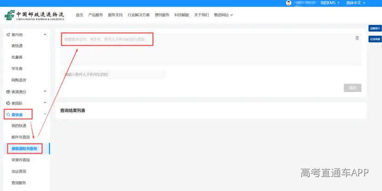Open 关于我们 navigation item
Image resolution: width=382 pixels, height=191 pixels.
coord(202,15)
